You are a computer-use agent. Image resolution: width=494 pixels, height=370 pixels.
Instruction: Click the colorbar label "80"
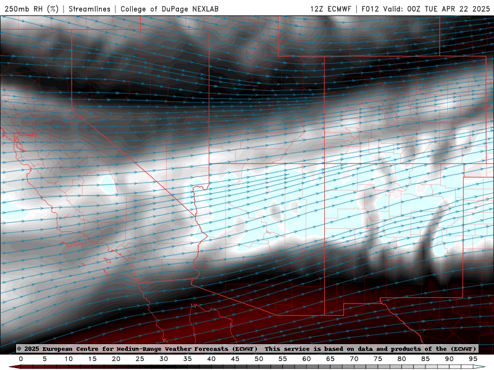point(401,359)
